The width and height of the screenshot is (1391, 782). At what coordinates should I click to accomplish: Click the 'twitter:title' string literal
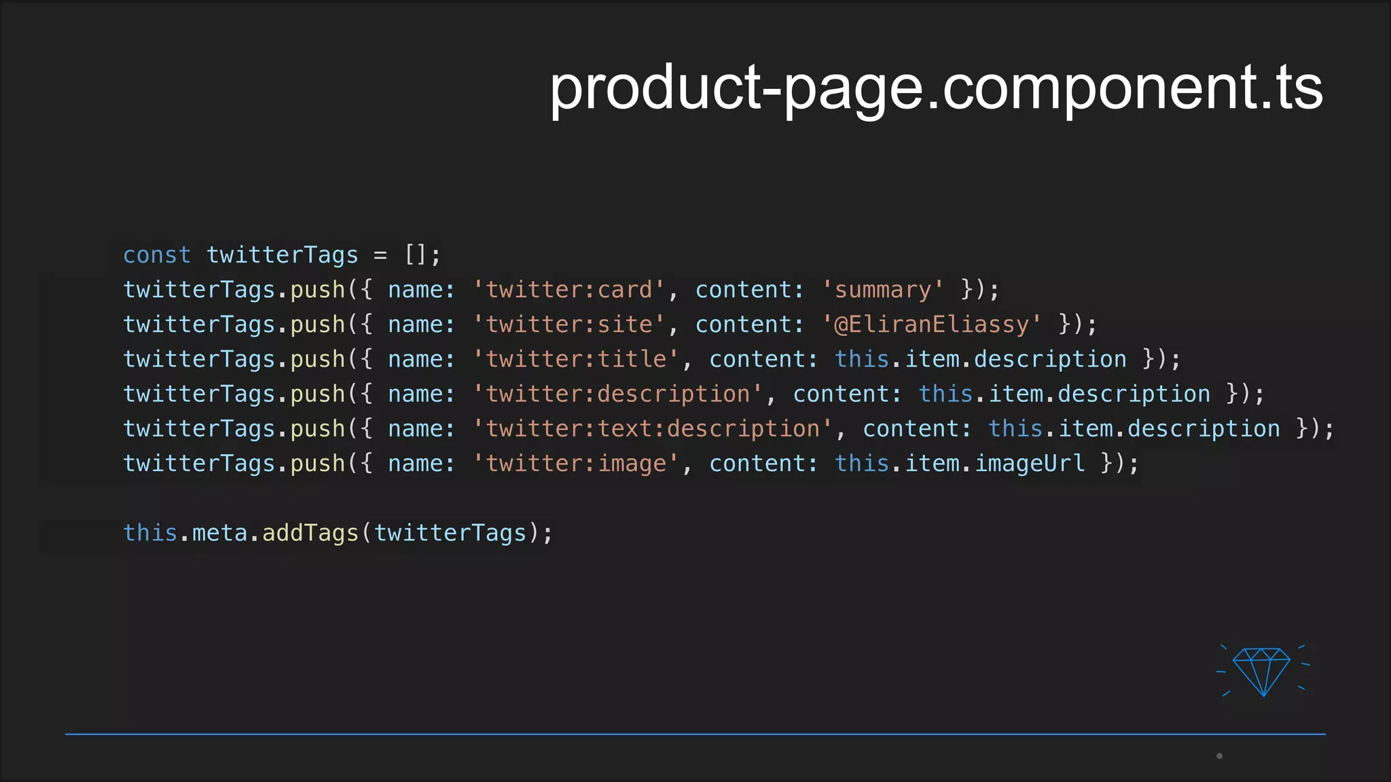click(576, 359)
